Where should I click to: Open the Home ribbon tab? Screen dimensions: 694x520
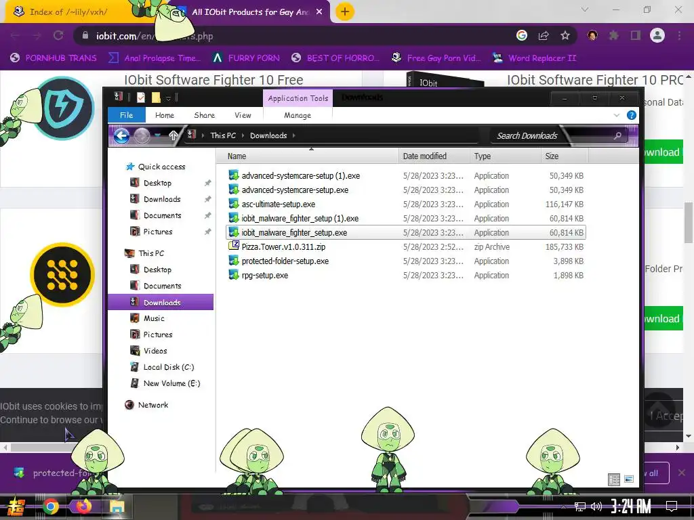pyautogui.click(x=165, y=115)
